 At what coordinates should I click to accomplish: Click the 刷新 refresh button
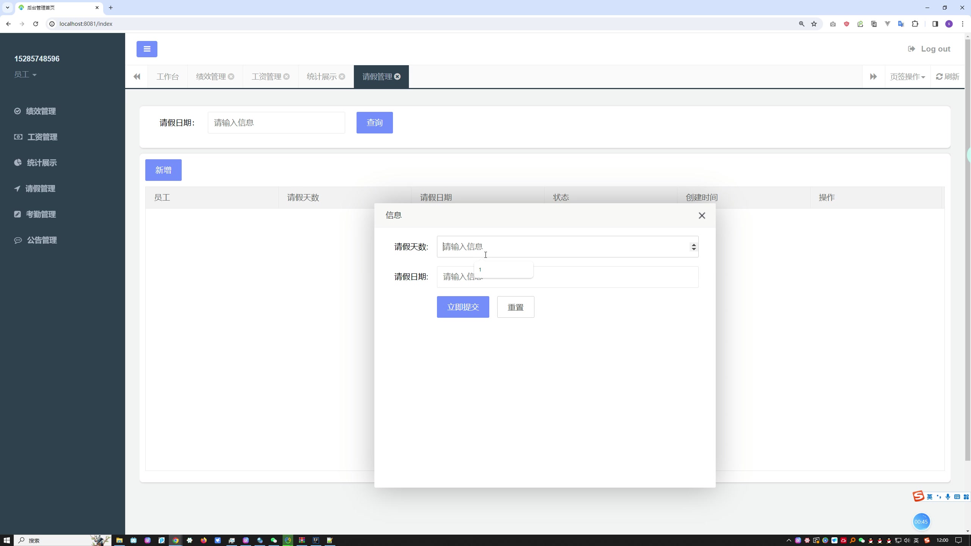947,77
